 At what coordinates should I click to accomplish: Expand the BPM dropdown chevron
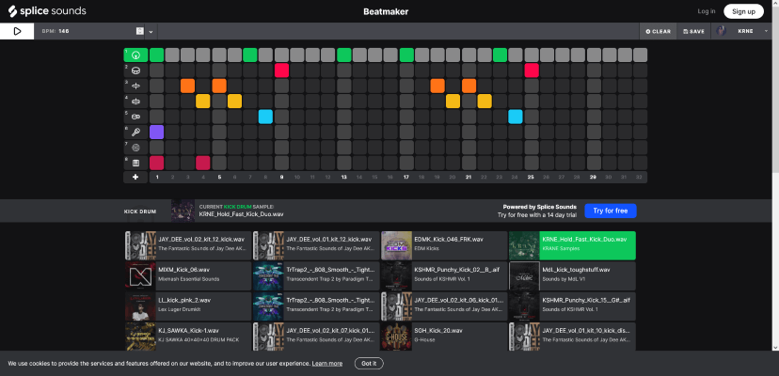coord(151,31)
